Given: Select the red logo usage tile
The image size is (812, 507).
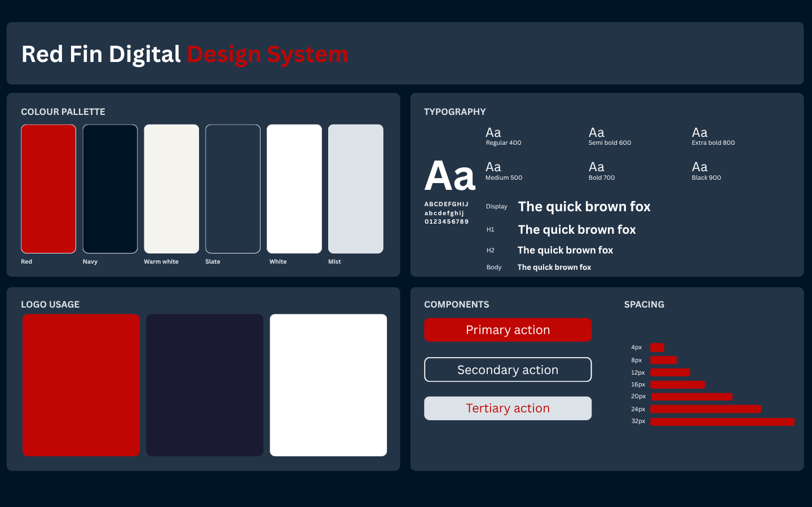Looking at the screenshot, I should (x=81, y=385).
